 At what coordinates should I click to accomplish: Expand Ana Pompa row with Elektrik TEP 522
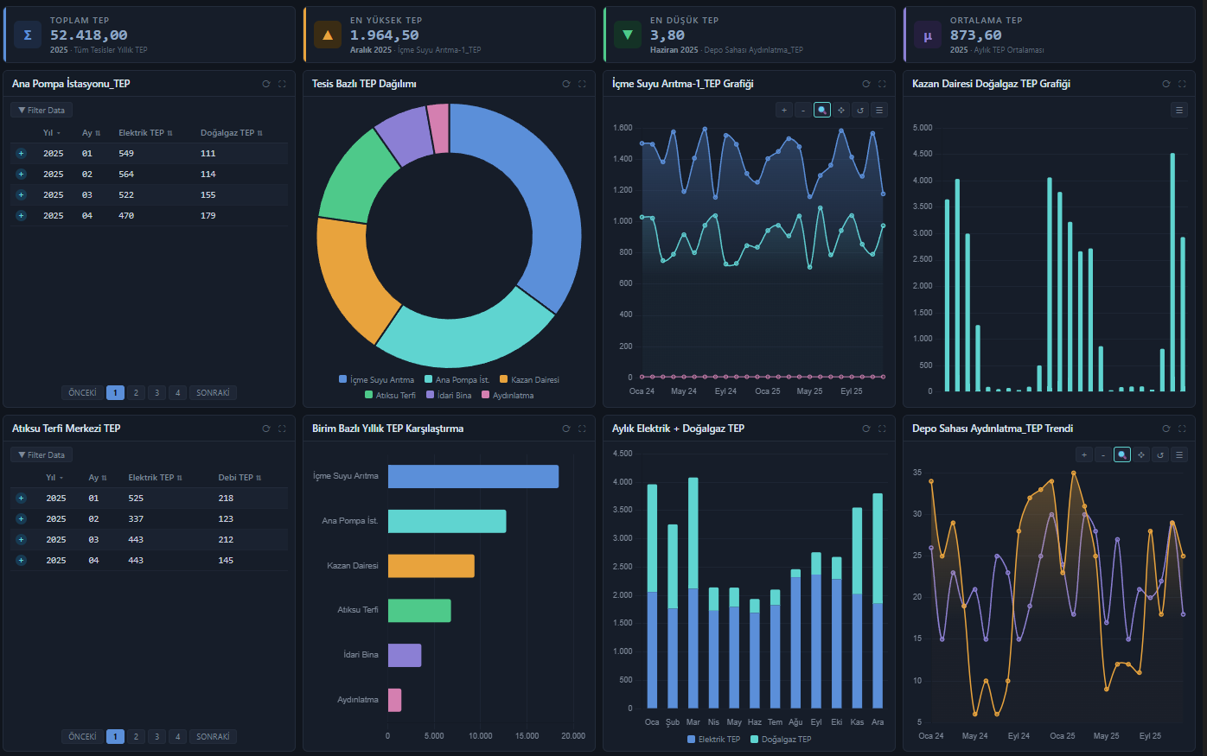pyautogui.click(x=21, y=195)
